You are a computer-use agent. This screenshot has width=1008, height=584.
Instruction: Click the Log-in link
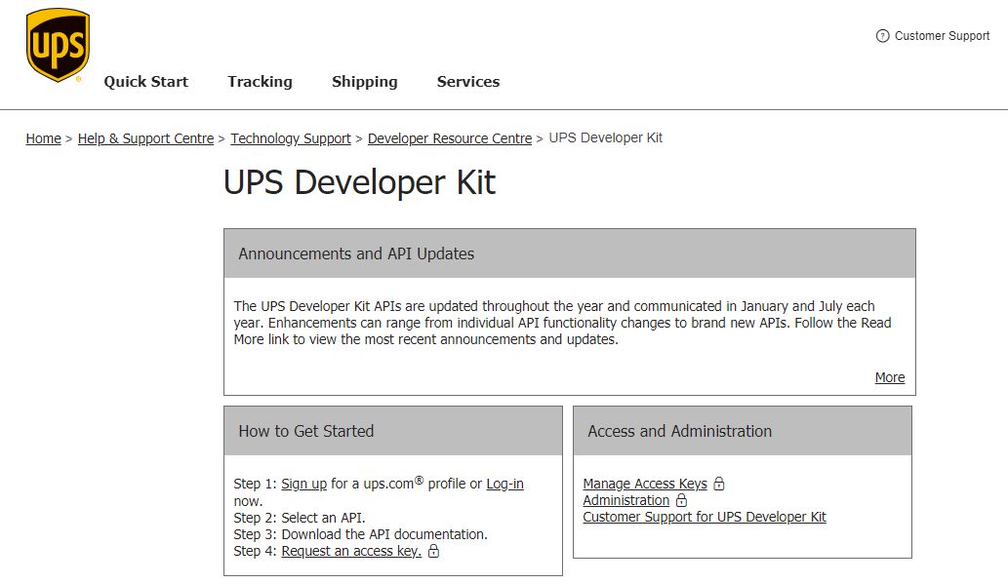504,484
